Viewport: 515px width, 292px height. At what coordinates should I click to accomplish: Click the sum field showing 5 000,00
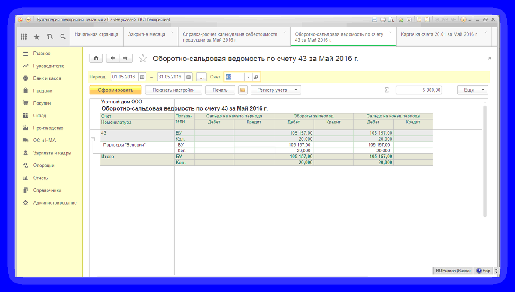point(418,90)
